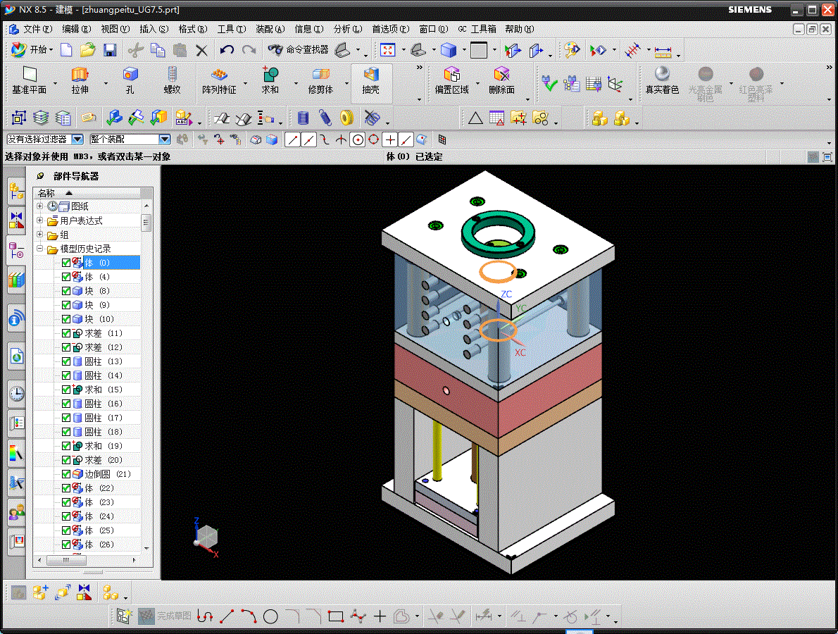Click the circle sketch tool in bottom toolbar
The height and width of the screenshot is (634, 838).
coord(270,616)
